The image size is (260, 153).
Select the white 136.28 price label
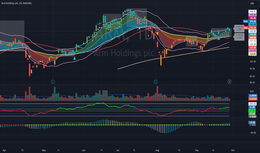click(x=252, y=44)
